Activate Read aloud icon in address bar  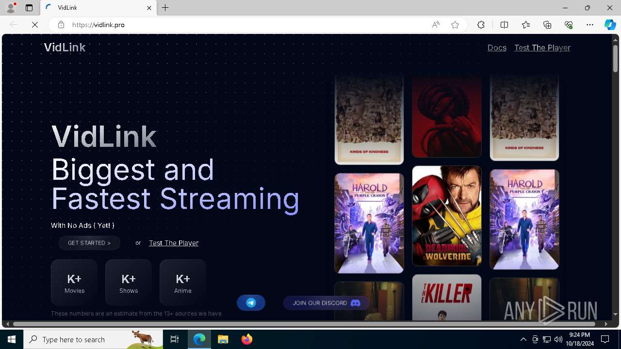click(x=436, y=25)
